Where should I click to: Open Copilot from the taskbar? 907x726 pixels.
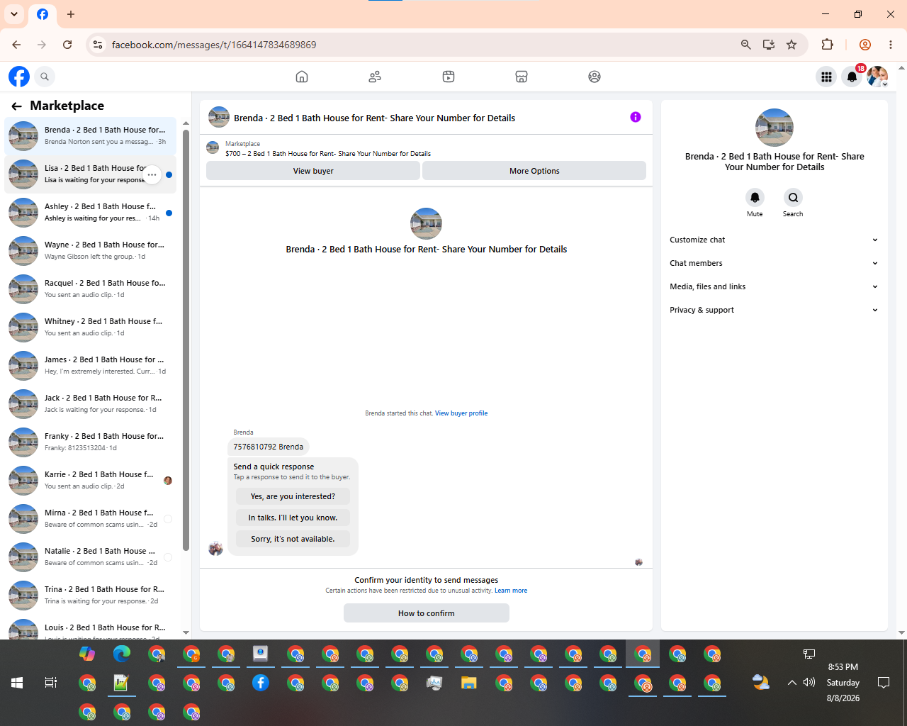(87, 654)
